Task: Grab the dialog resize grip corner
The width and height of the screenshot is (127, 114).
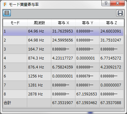Action: click(122, 110)
